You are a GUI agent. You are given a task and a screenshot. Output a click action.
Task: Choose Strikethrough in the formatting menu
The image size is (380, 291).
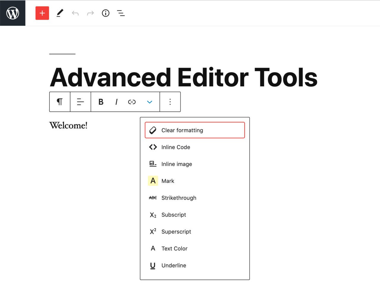(x=179, y=198)
